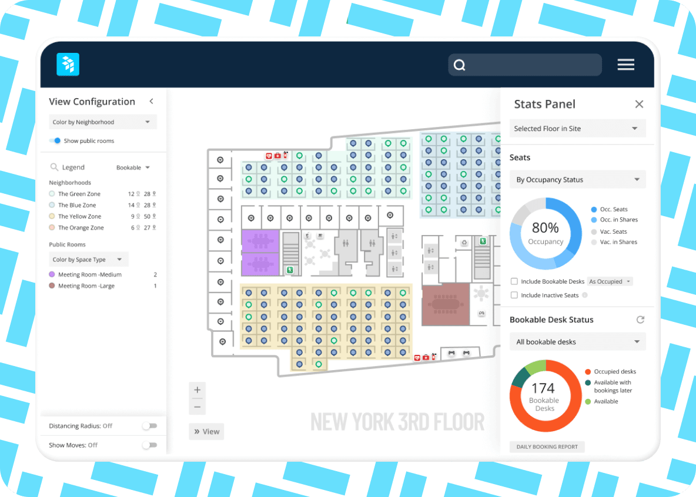This screenshot has width=696, height=497.
Task: Open the Daily Booking Report
Action: (x=547, y=447)
